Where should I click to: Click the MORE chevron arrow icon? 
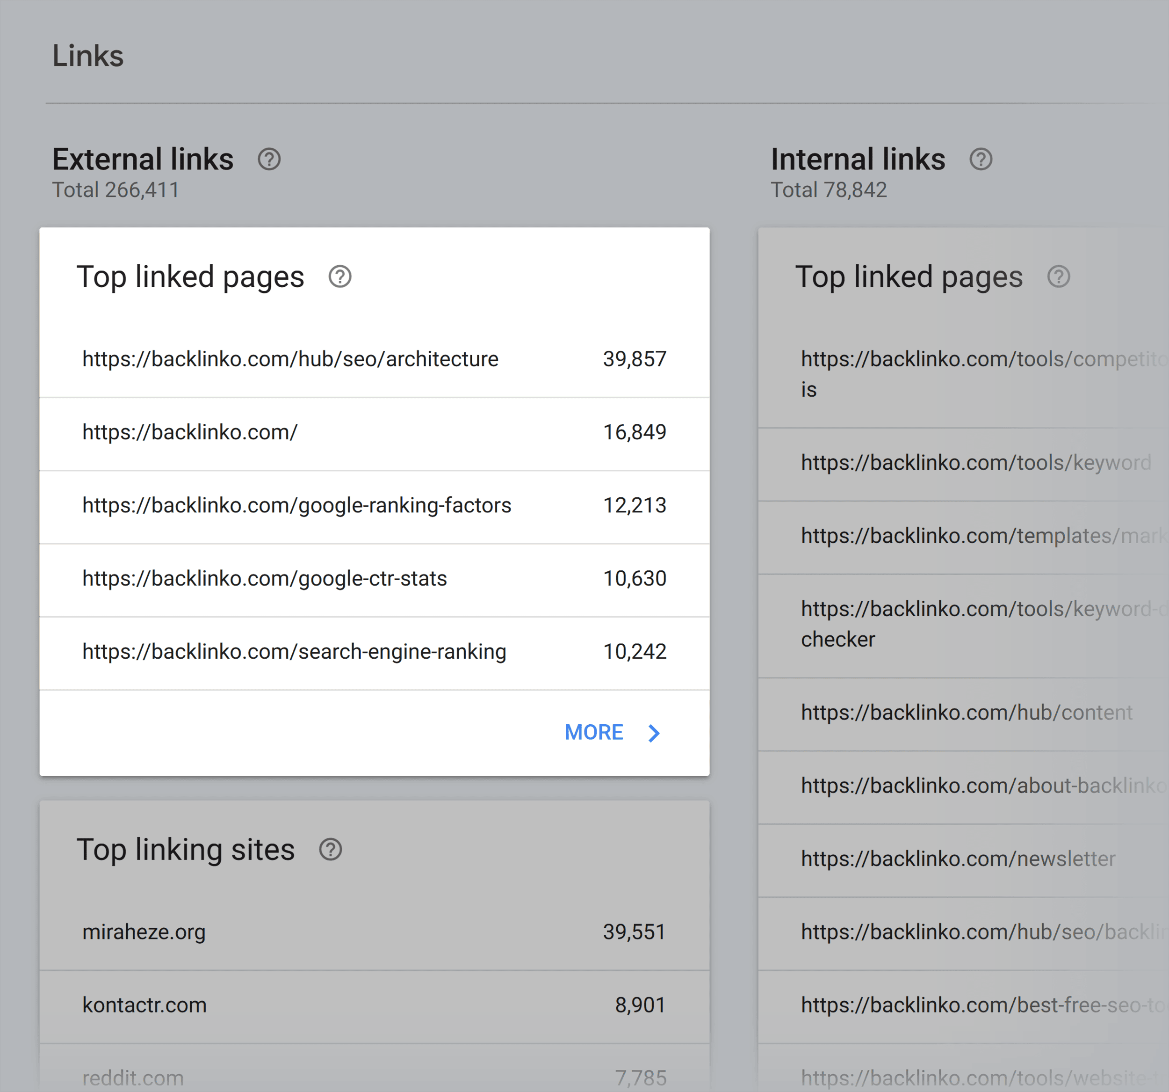[654, 733]
